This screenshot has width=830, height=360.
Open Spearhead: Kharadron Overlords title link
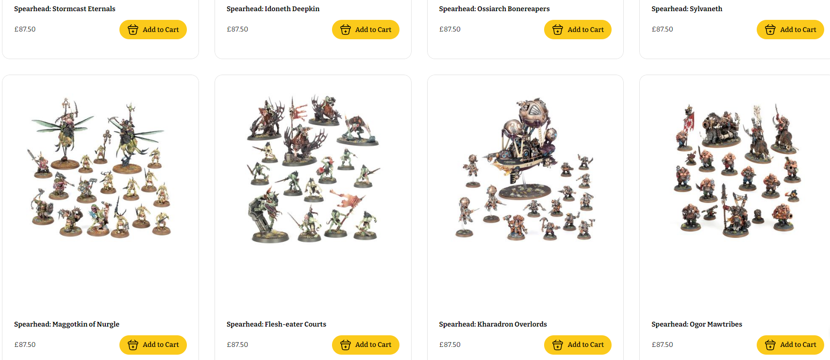point(493,324)
